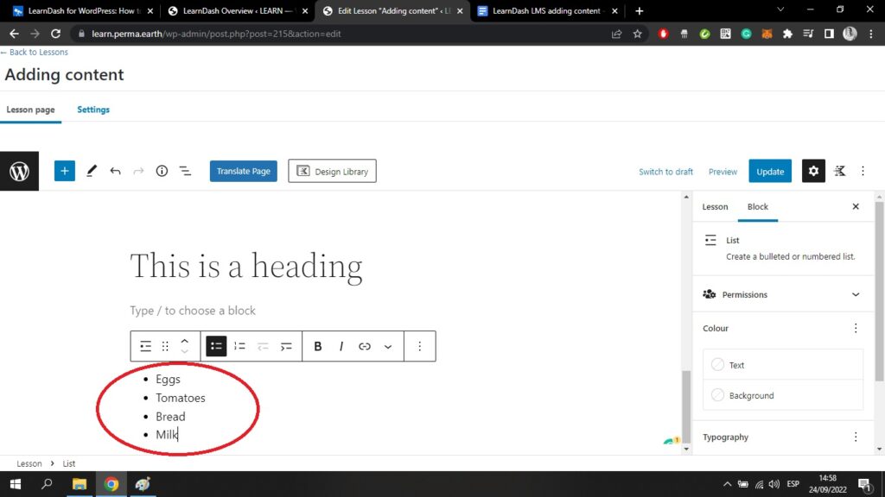
Task: Toggle the settings sidebar gear button
Action: (813, 171)
